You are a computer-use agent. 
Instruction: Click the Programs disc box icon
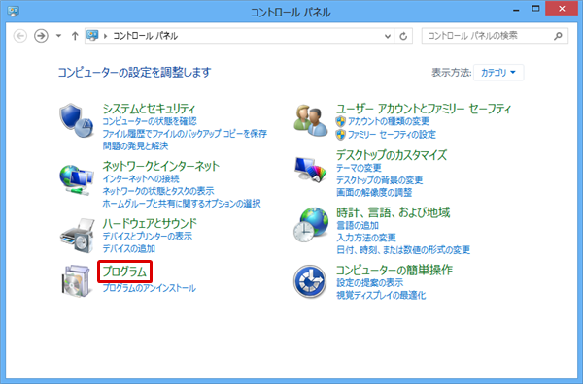click(76, 280)
